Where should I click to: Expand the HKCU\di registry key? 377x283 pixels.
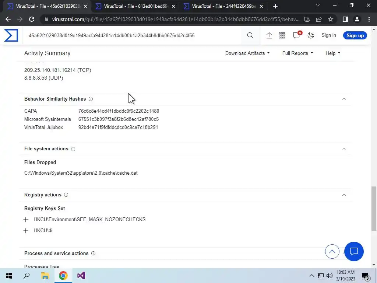26,231
